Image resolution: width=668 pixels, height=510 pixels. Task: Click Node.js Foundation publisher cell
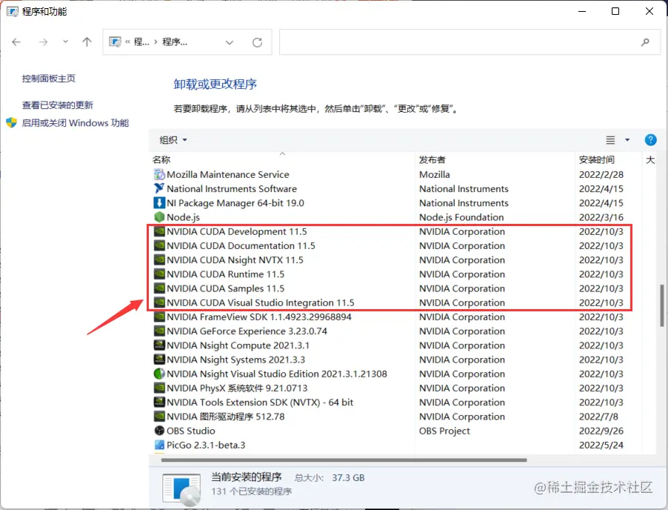[x=461, y=217]
